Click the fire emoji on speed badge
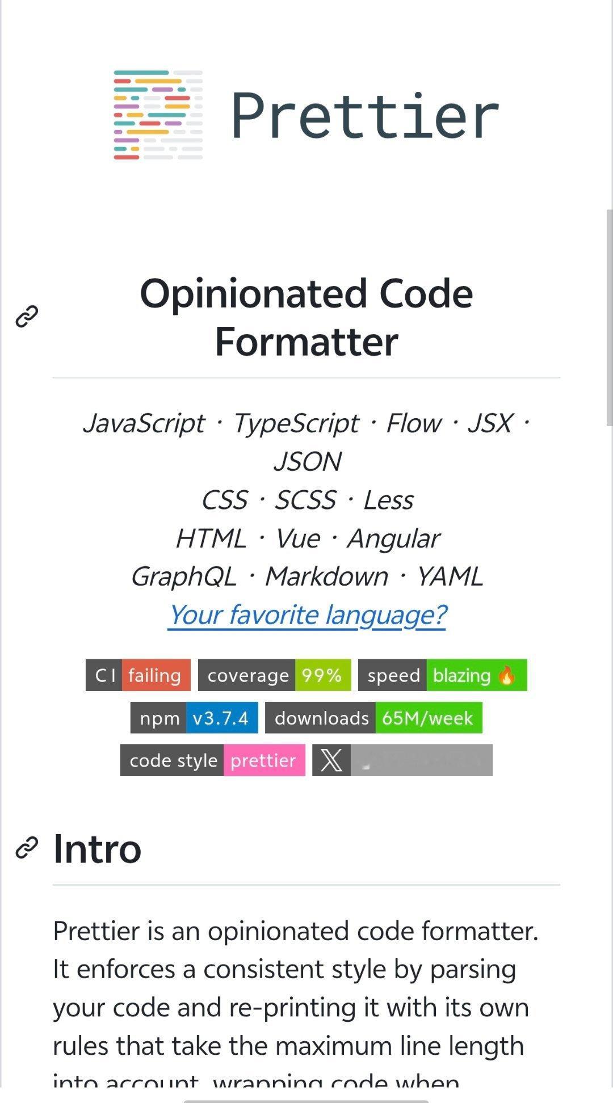613x1103 pixels. pyautogui.click(x=507, y=675)
